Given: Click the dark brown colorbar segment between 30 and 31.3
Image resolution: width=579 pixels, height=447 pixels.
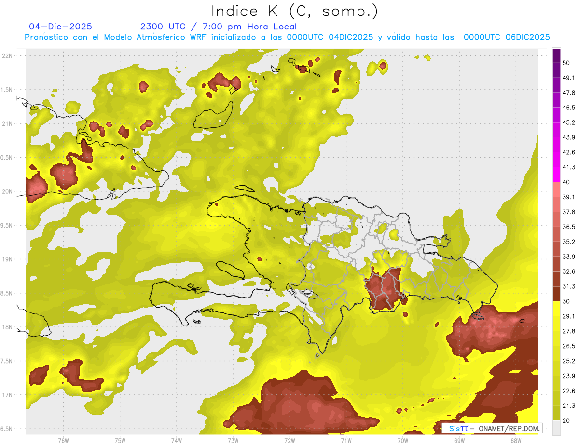Looking at the screenshot, I should click(556, 294).
